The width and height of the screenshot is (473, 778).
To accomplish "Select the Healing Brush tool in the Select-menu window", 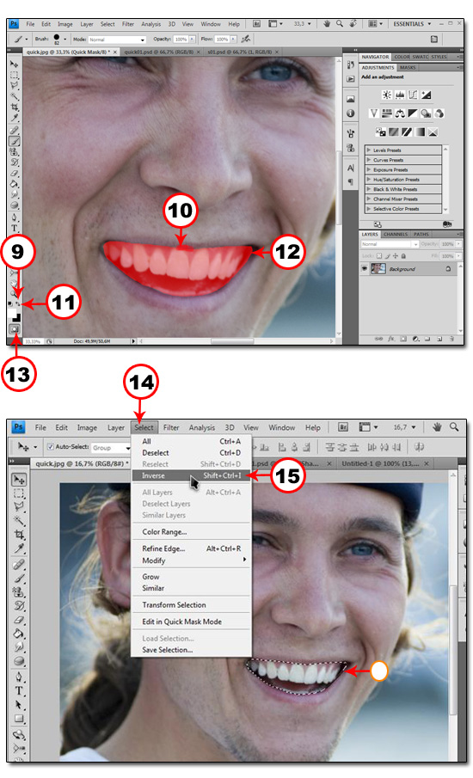I will 19,564.
